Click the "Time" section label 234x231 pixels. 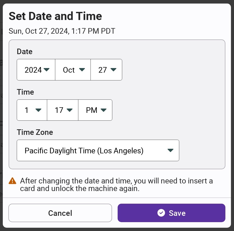25,92
